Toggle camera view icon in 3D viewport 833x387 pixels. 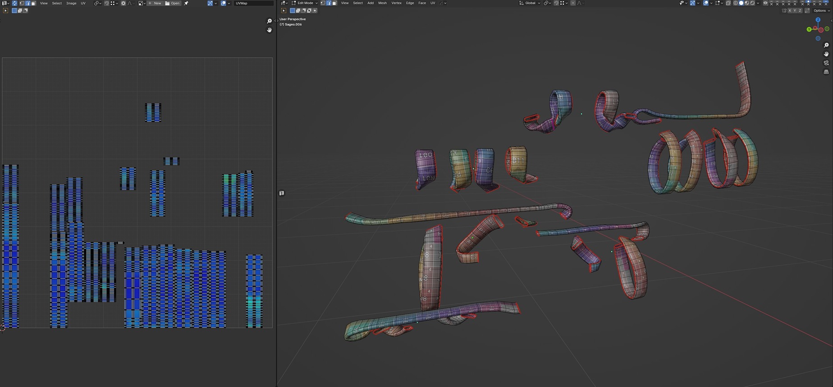[826, 63]
